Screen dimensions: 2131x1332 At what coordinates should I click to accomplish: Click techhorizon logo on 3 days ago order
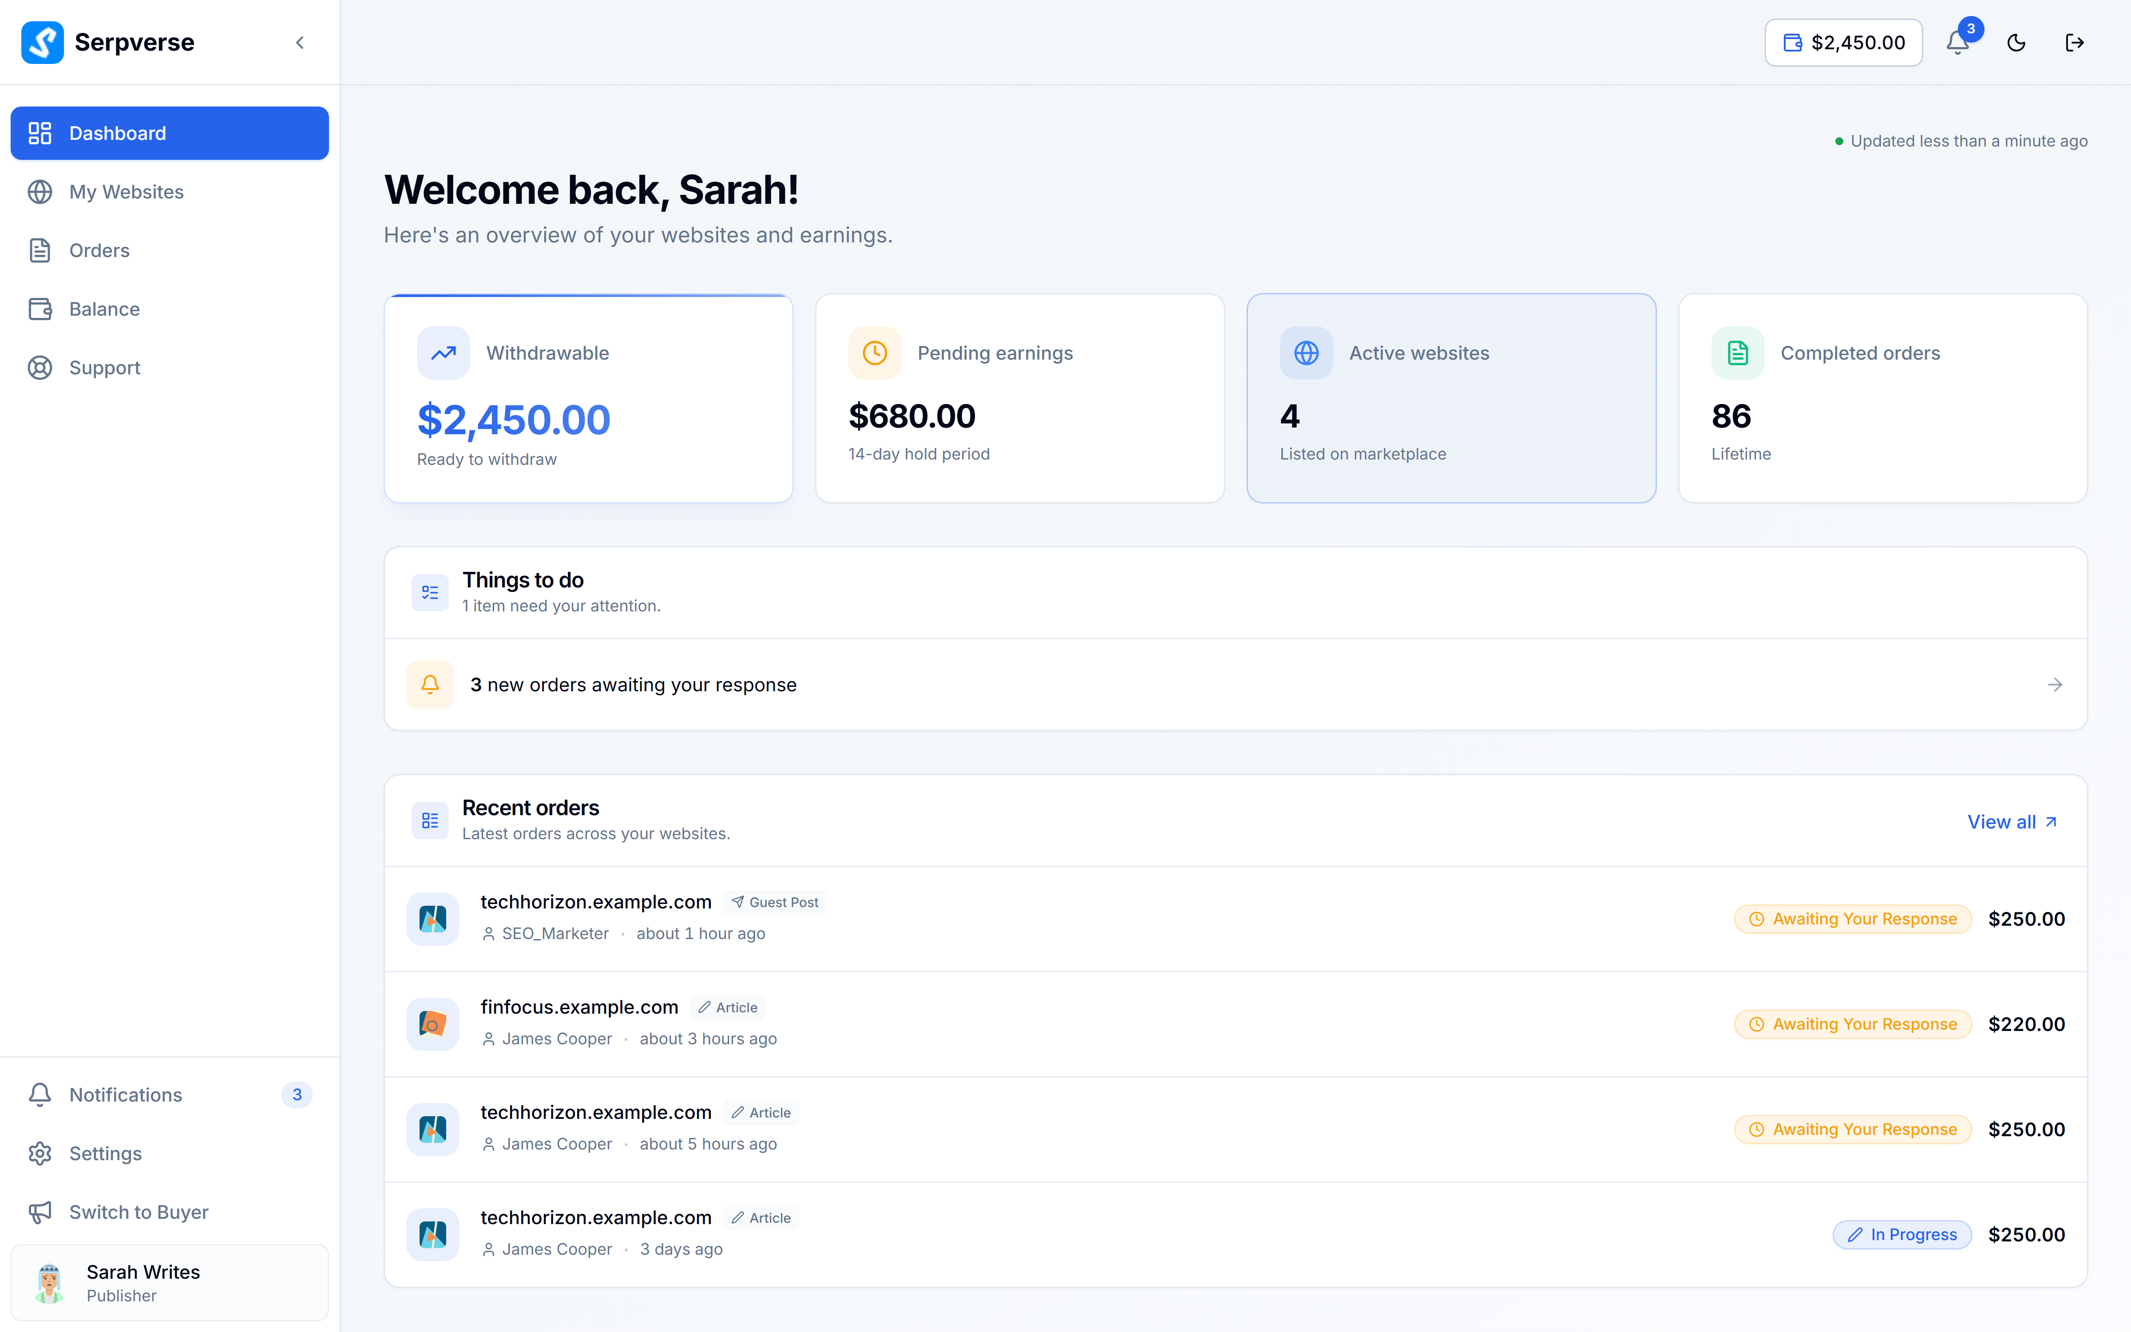(x=432, y=1234)
